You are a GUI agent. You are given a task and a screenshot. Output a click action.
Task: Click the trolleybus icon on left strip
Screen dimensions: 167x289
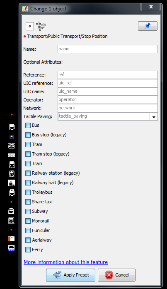(x=12, y=193)
